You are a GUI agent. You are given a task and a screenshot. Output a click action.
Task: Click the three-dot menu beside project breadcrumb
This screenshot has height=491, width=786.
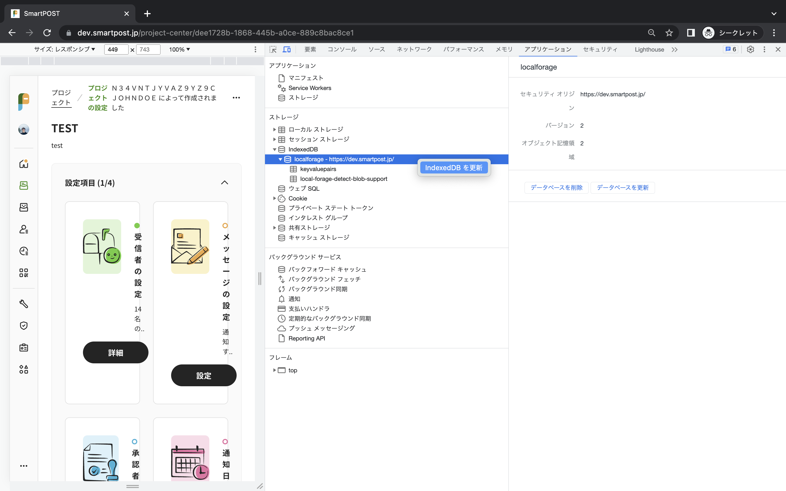coord(236,98)
